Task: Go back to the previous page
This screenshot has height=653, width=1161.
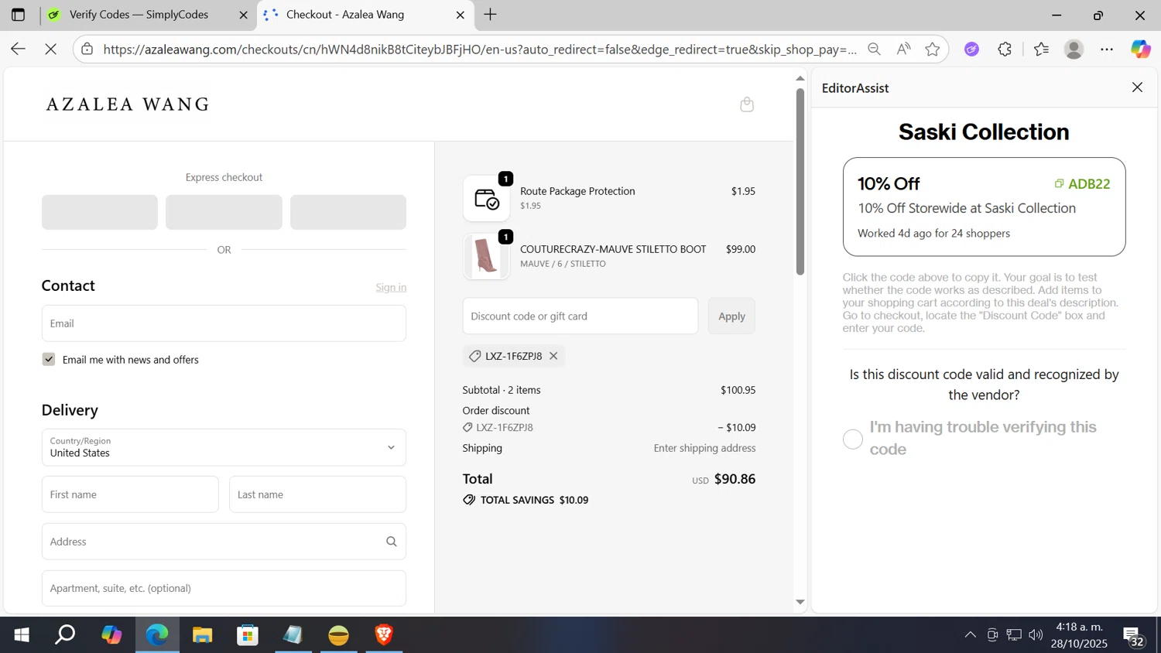Action: 18,49
